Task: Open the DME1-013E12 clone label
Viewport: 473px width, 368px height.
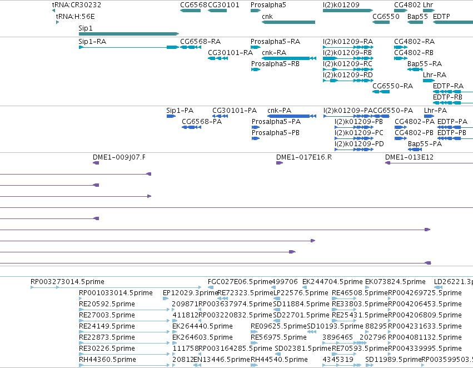Action: coord(409,157)
